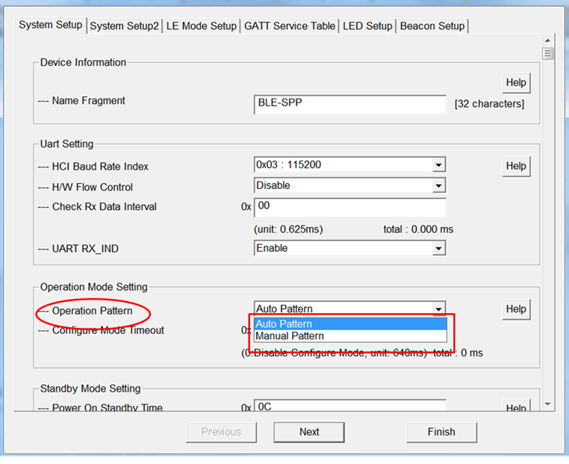The height and width of the screenshot is (464, 569).
Task: Click the Check Rx Data Interval field
Action: coord(349,207)
